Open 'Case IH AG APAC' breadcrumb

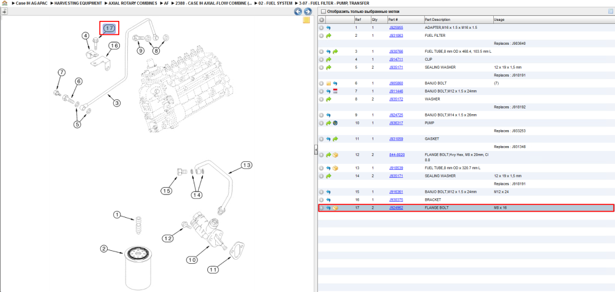coord(31,2)
